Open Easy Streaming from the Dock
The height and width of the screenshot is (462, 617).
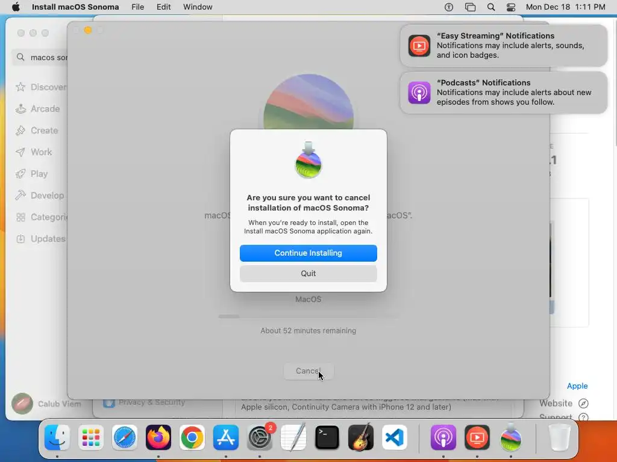[477, 437]
